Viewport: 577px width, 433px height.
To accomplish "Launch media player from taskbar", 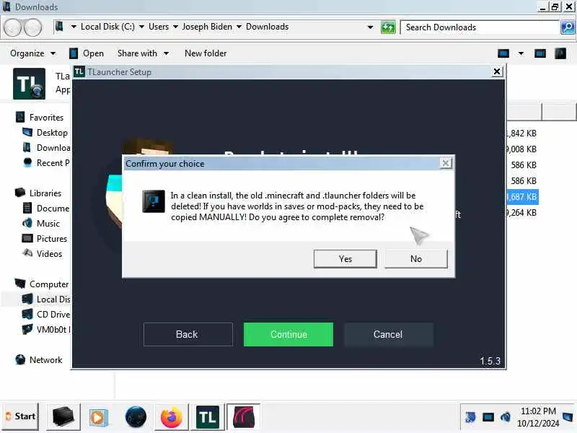I will coord(98,418).
